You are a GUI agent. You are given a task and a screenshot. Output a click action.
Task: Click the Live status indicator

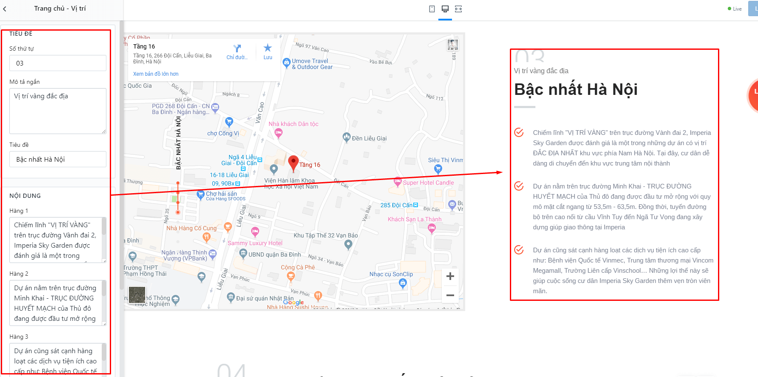[x=735, y=9]
